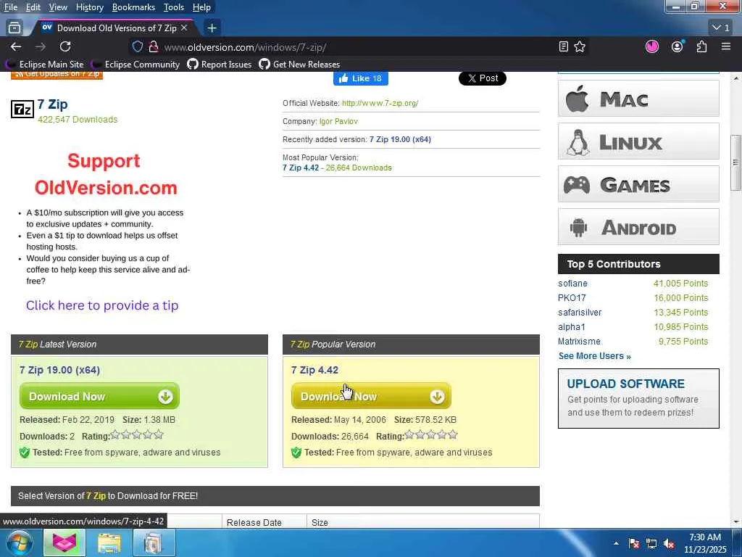Image resolution: width=742 pixels, height=557 pixels.
Task: Open contributor alpha1's profile
Action: 571,327
